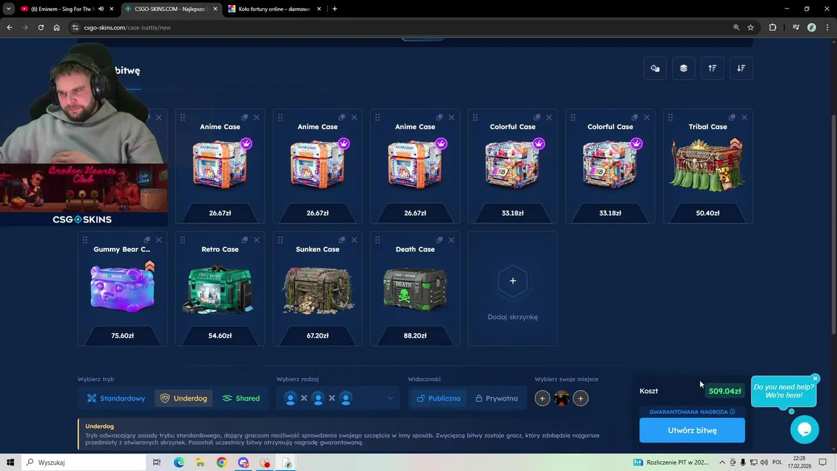Select the Shared battle mode
This screenshot has height=471, width=837.
[241, 398]
